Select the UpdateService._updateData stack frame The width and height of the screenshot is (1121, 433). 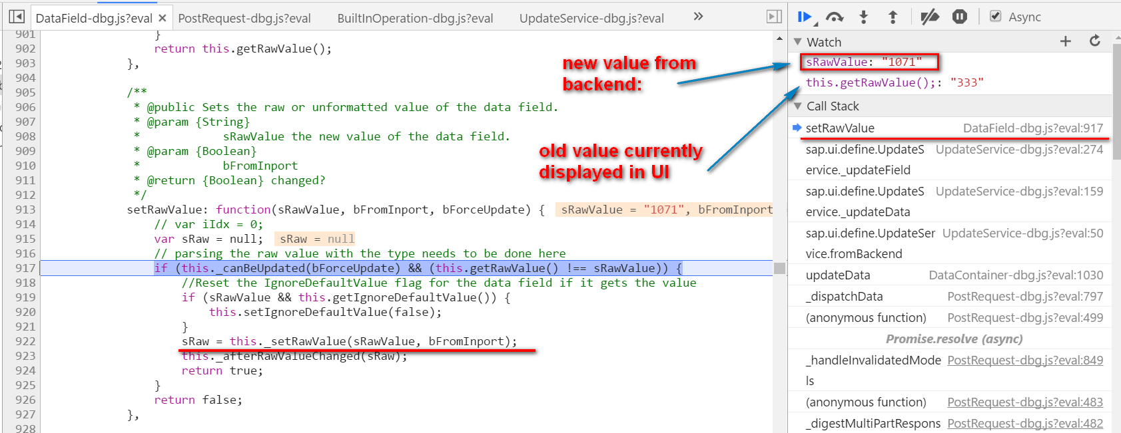coord(950,202)
